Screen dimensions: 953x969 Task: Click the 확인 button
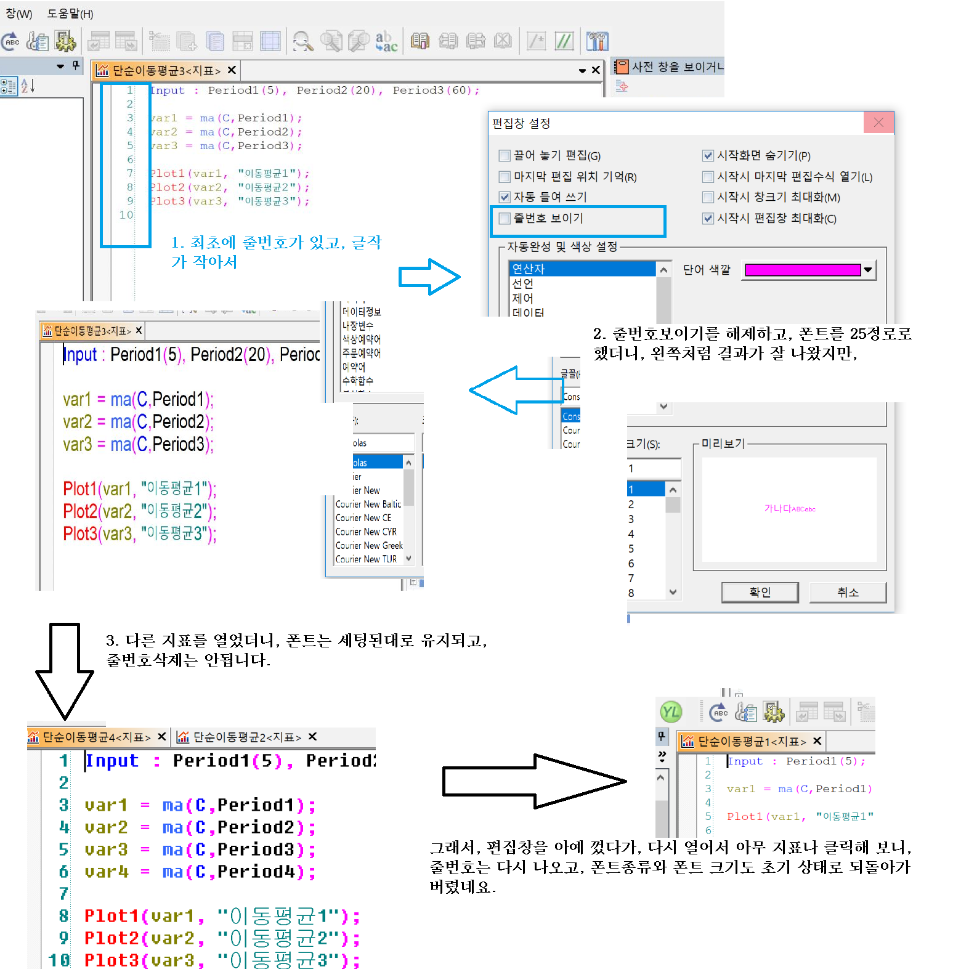click(760, 592)
